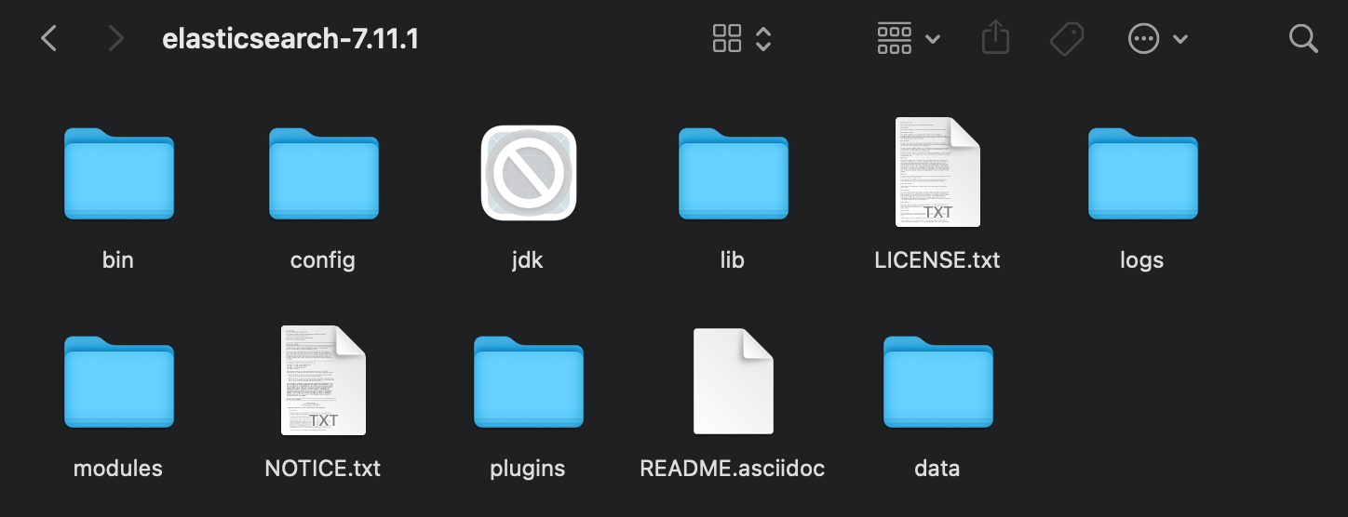Click the Search magnifier icon
1348x517 pixels.
tap(1303, 38)
